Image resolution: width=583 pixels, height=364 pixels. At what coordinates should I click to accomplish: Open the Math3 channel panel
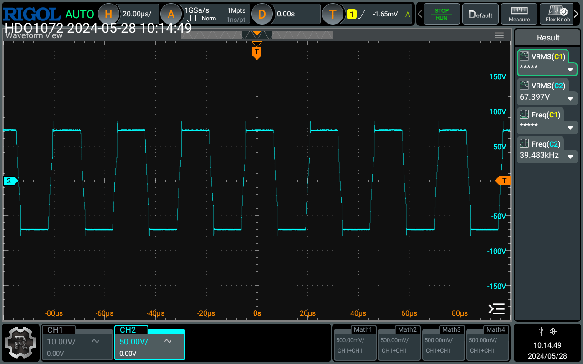click(443, 343)
